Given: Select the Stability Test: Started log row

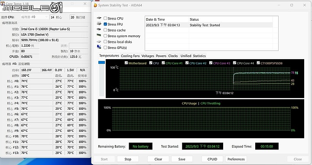Looking at the screenshot, I should tap(209, 25).
